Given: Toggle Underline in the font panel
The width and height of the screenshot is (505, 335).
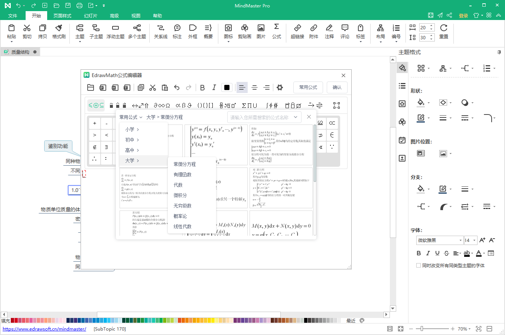Looking at the screenshot, I should pos(437,253).
